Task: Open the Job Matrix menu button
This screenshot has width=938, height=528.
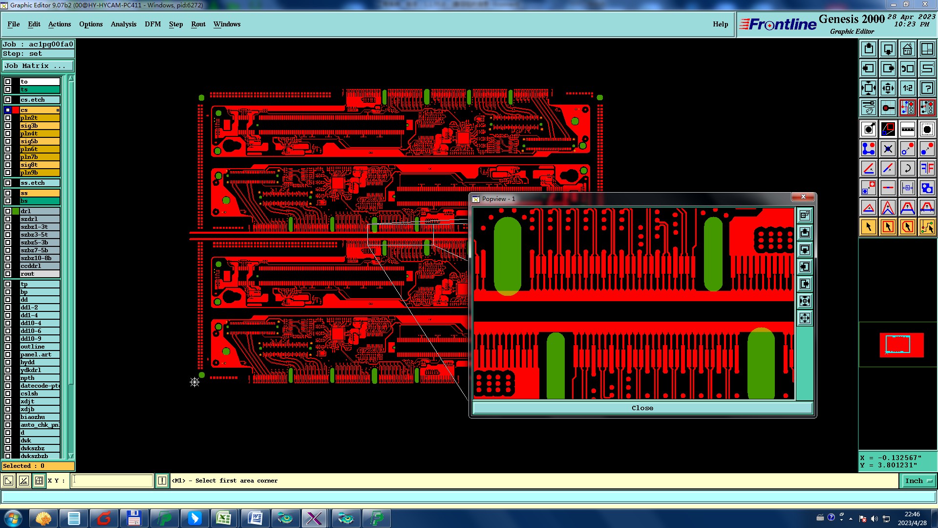Action: pyautogui.click(x=38, y=66)
